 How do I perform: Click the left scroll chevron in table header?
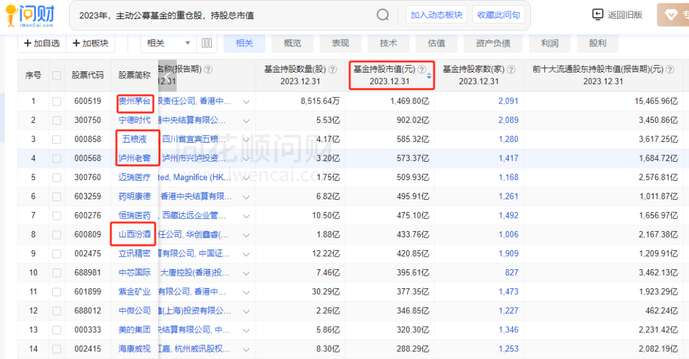[167, 75]
